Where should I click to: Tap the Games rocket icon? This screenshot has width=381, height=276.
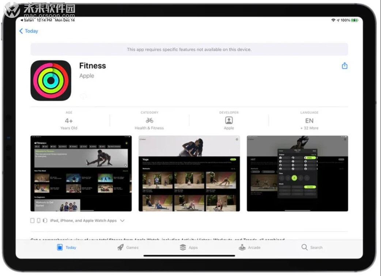click(x=121, y=247)
